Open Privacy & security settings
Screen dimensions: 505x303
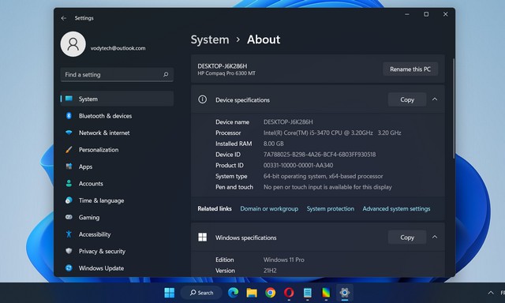(117, 251)
